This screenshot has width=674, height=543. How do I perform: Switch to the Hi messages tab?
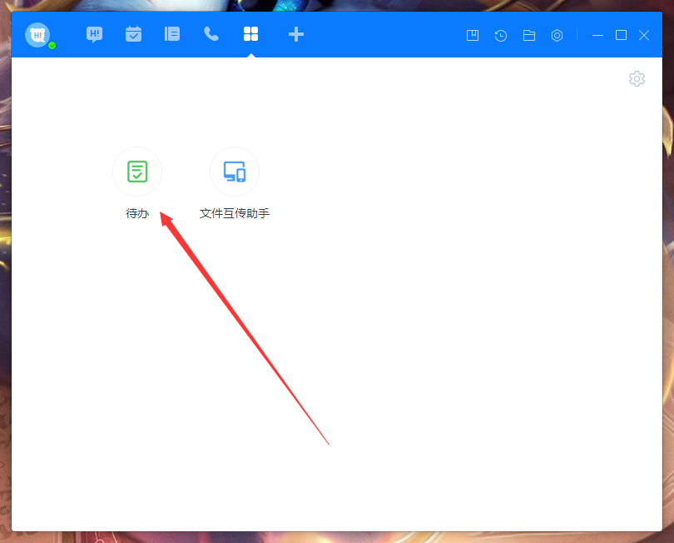[x=94, y=34]
